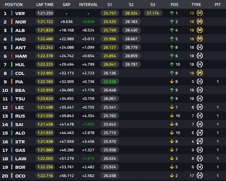The height and width of the screenshot is (181, 226).
Task: Click PIA's hard tyre icon
Action: [200, 81]
